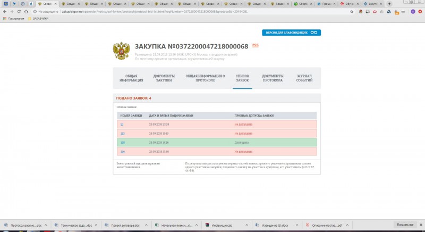The image size is (425, 232).
Task: Switch to 'Документы закупки' tab
Action: [x=164, y=78]
